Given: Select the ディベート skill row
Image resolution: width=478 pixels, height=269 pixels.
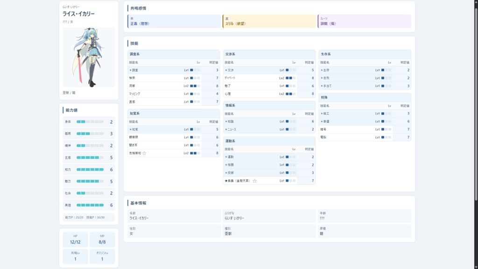Looking at the screenshot, I should [269, 78].
